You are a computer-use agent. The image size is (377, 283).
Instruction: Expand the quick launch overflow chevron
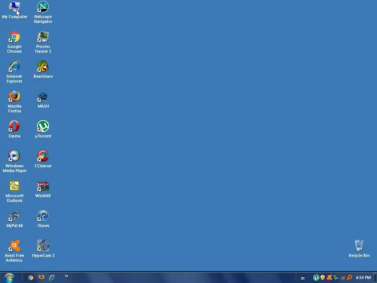(67, 276)
